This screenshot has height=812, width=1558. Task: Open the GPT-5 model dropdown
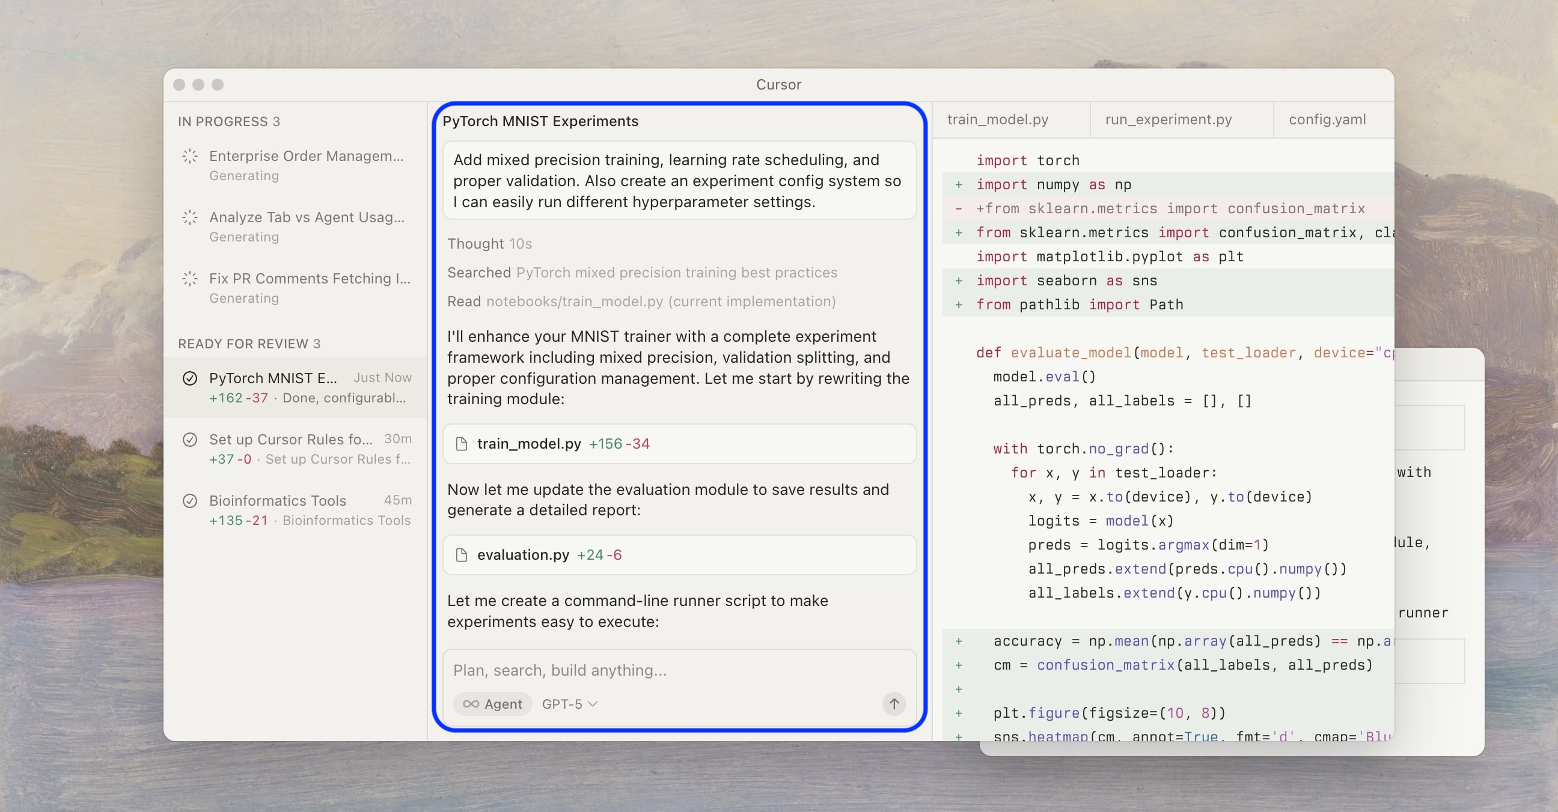[x=569, y=704]
